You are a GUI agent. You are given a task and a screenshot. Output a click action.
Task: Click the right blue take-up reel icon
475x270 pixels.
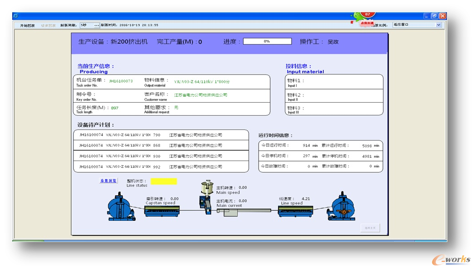341,206
